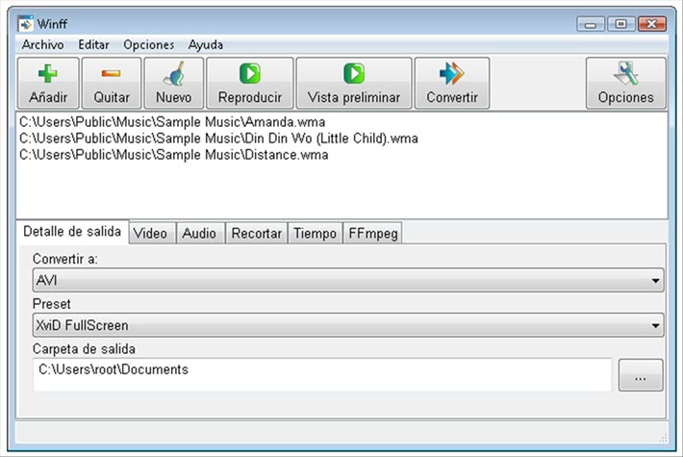Switch to the Video tab
Viewport: 683px width, 457px height.
pos(150,233)
